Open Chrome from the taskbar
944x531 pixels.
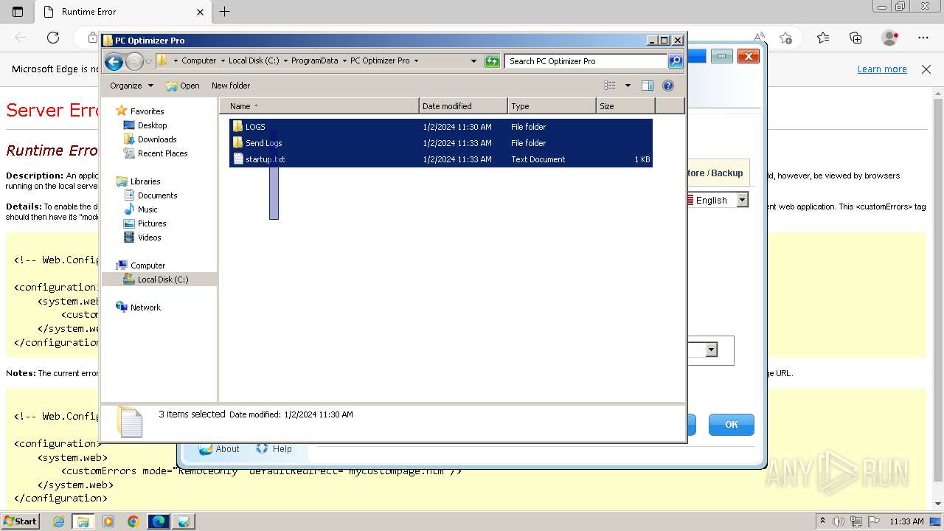133,521
